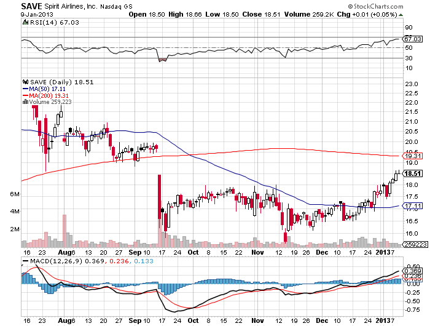Click the 16.0 label on the price axis
The width and height of the screenshot is (430, 326).
[412, 234]
